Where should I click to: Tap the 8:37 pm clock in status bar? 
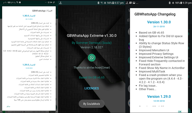pyautogui.click(x=119, y=3)
